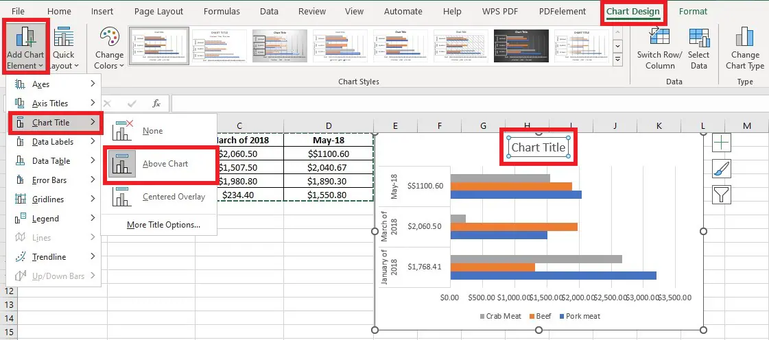The height and width of the screenshot is (340, 769).
Task: Select cell containing $1,890.30
Action: coord(329,181)
